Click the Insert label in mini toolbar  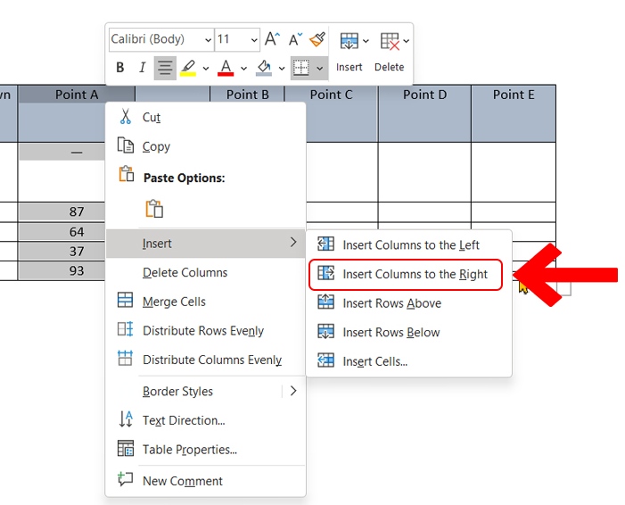[x=349, y=67]
